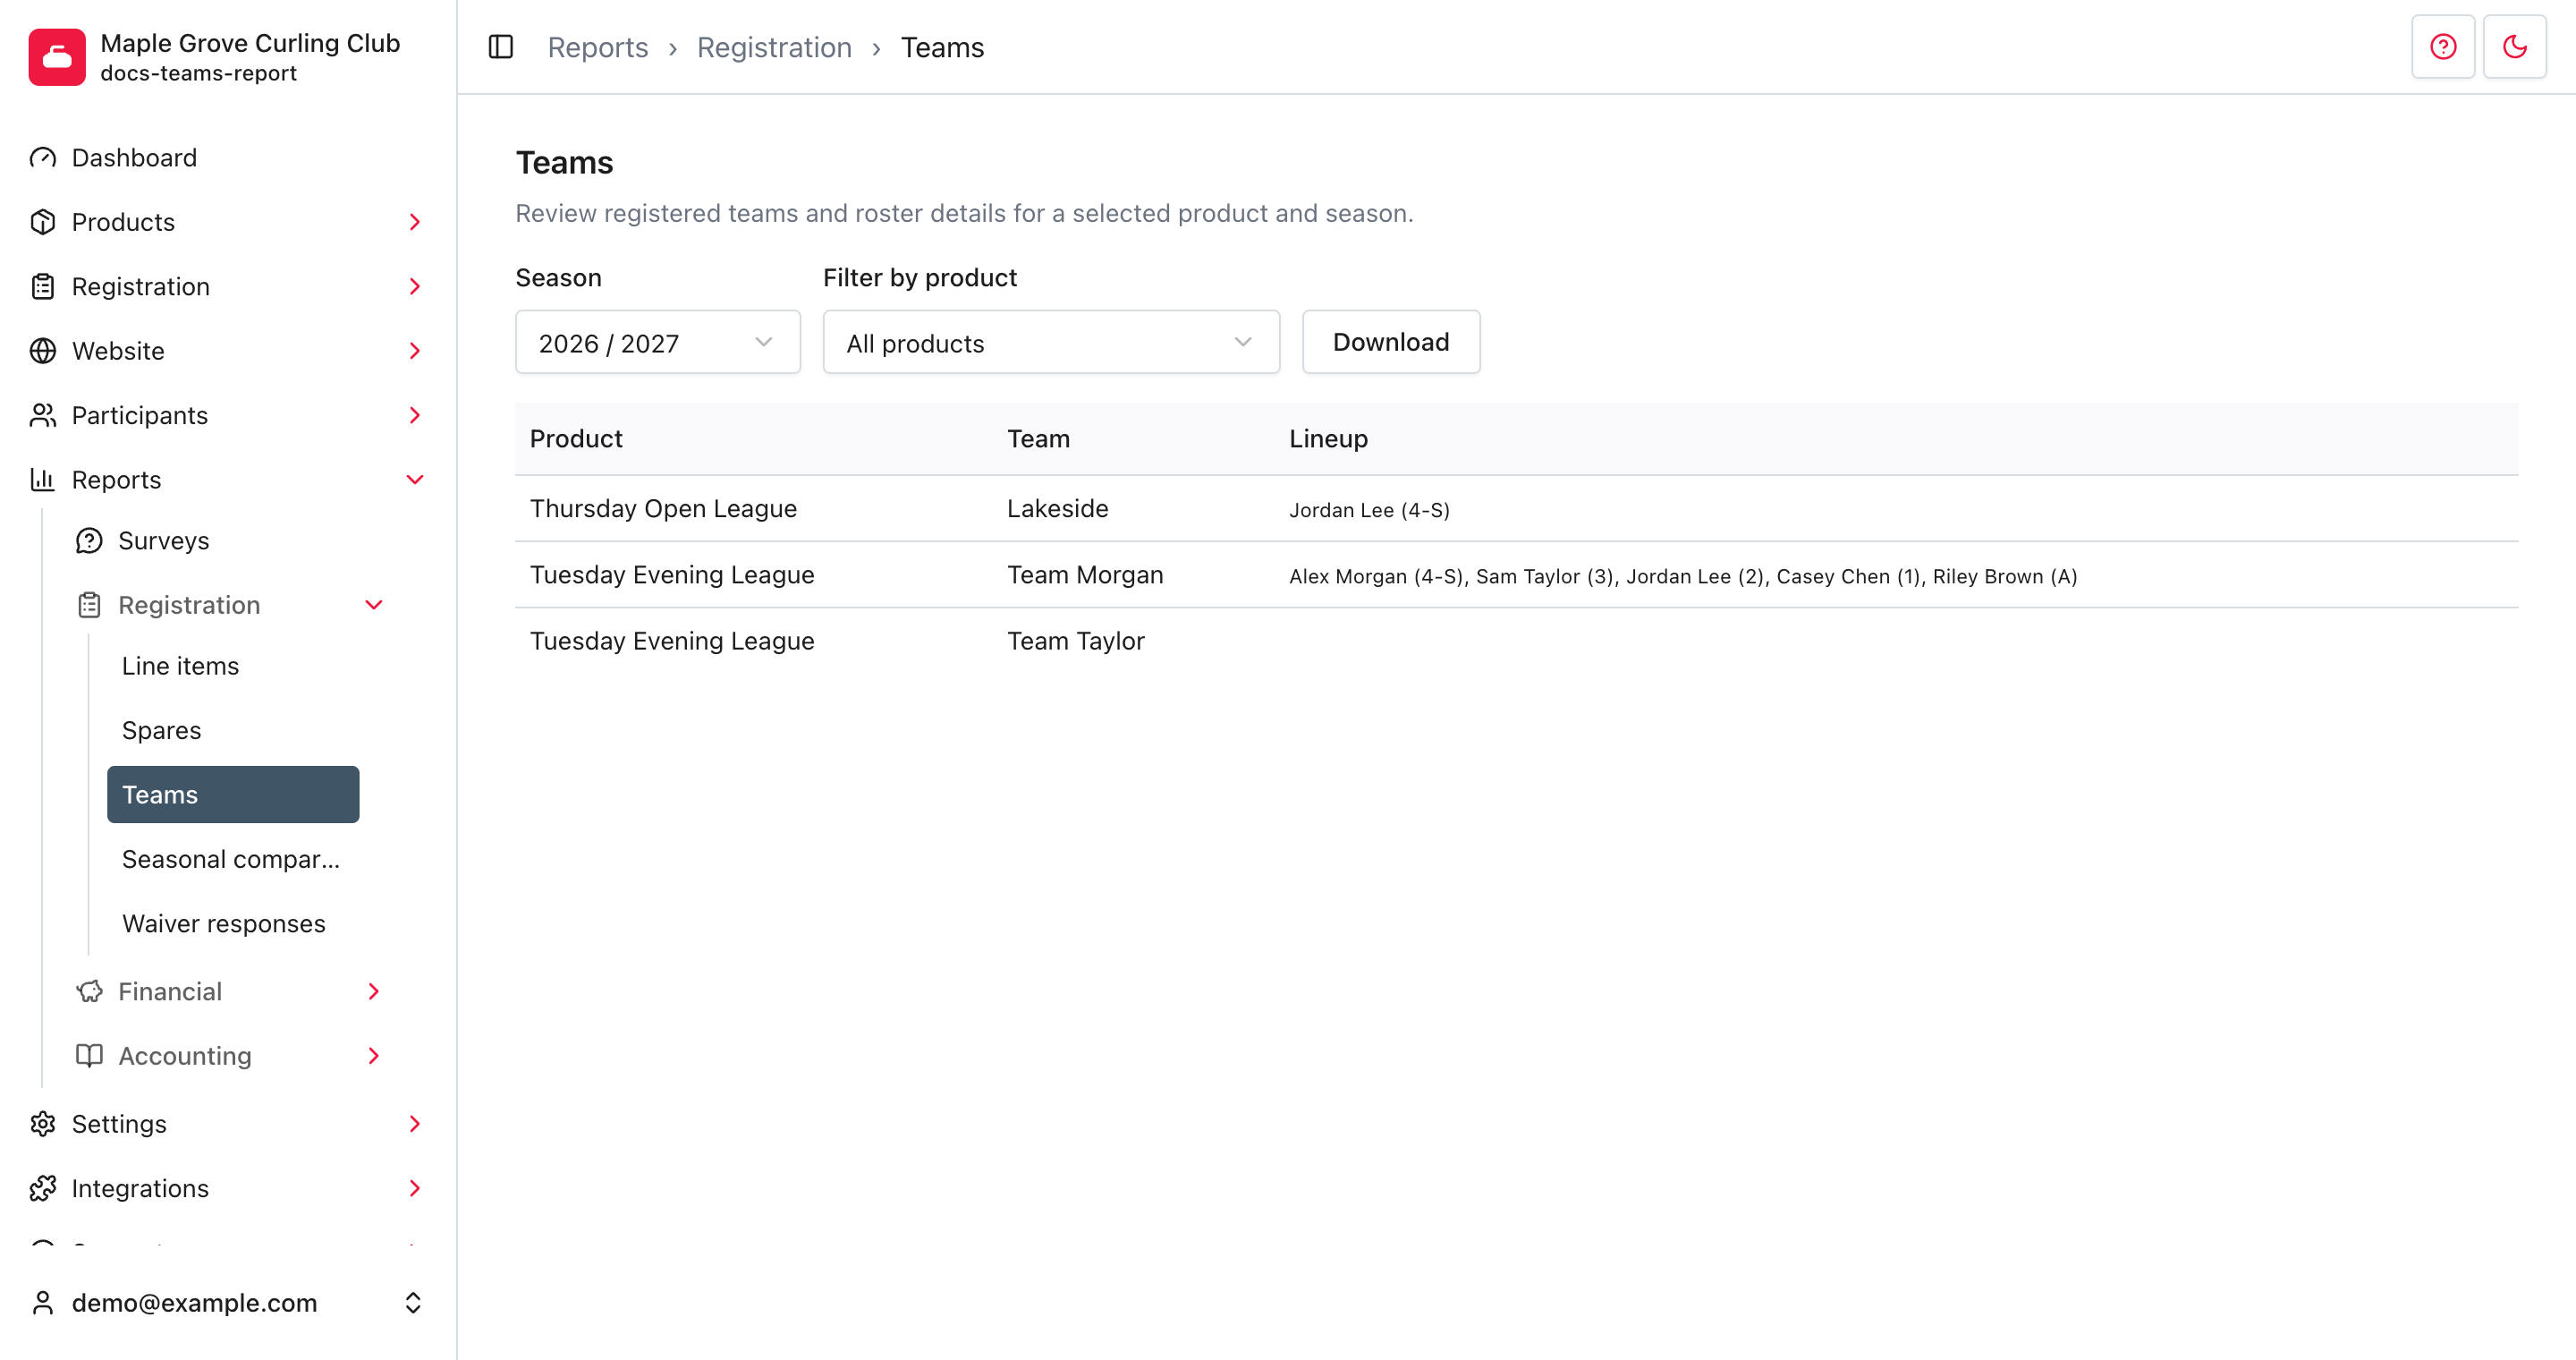Expand the Settings menu chevron
The height and width of the screenshot is (1360, 2576).
(x=415, y=1124)
